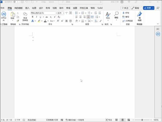Screen dimensions: 162x122
Task: Collapse the right sidebar with double chevron
Action: (x=158, y=29)
